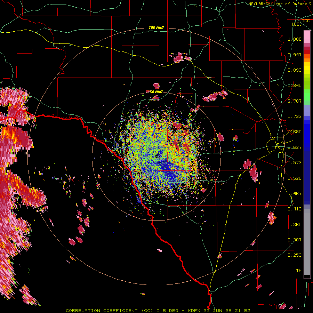This screenshot has width=313, height=313.
Task: Click the 0.947 scale value
Action: [295, 55]
